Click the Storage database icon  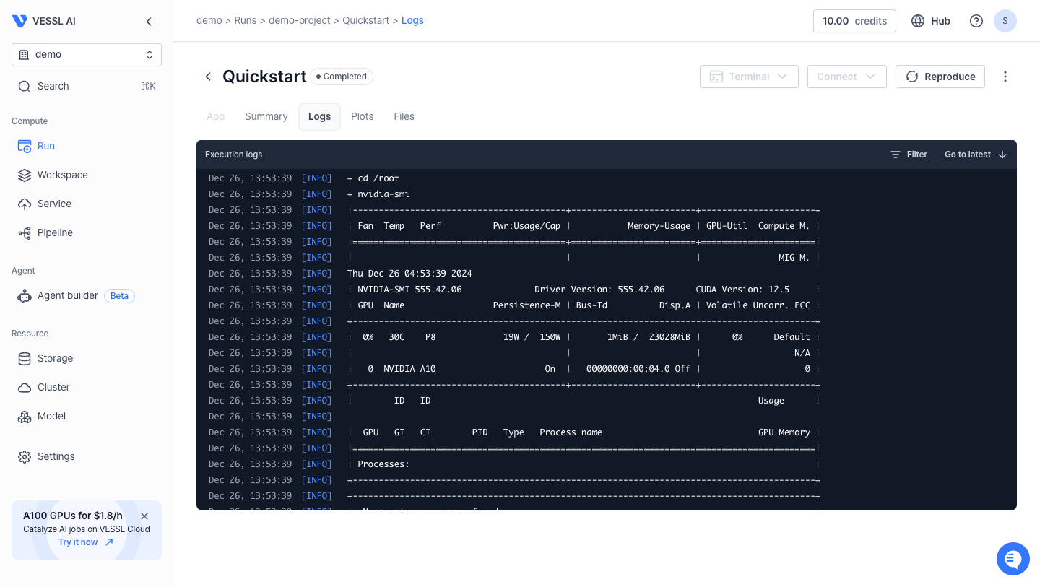click(25, 358)
